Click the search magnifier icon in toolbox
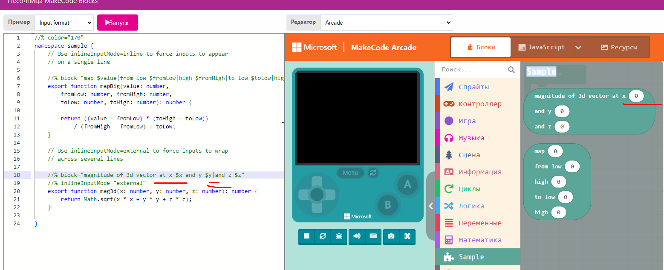The height and width of the screenshot is (270, 664). [x=511, y=69]
